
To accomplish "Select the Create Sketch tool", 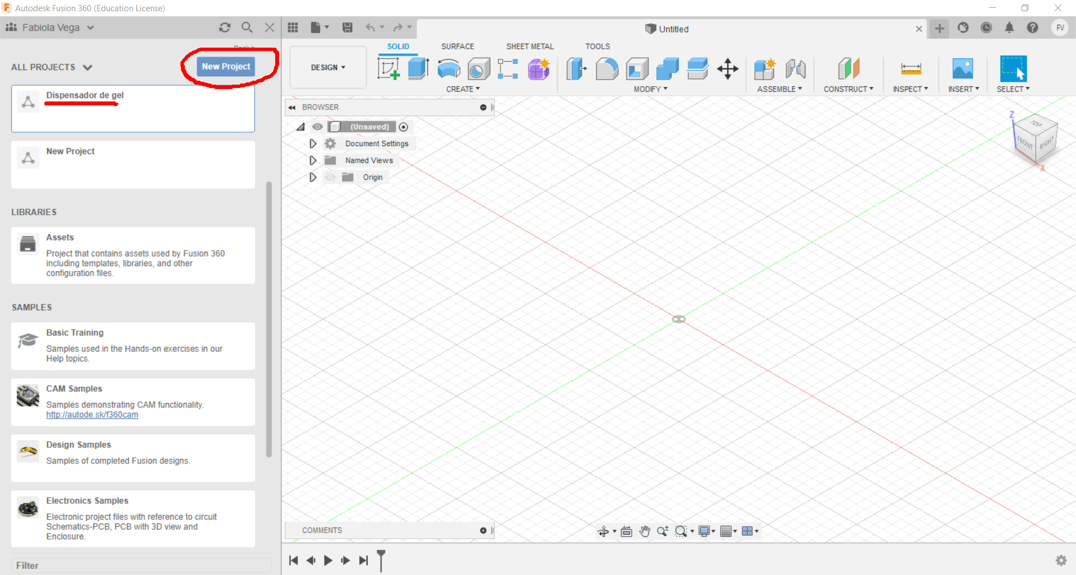I will click(388, 68).
